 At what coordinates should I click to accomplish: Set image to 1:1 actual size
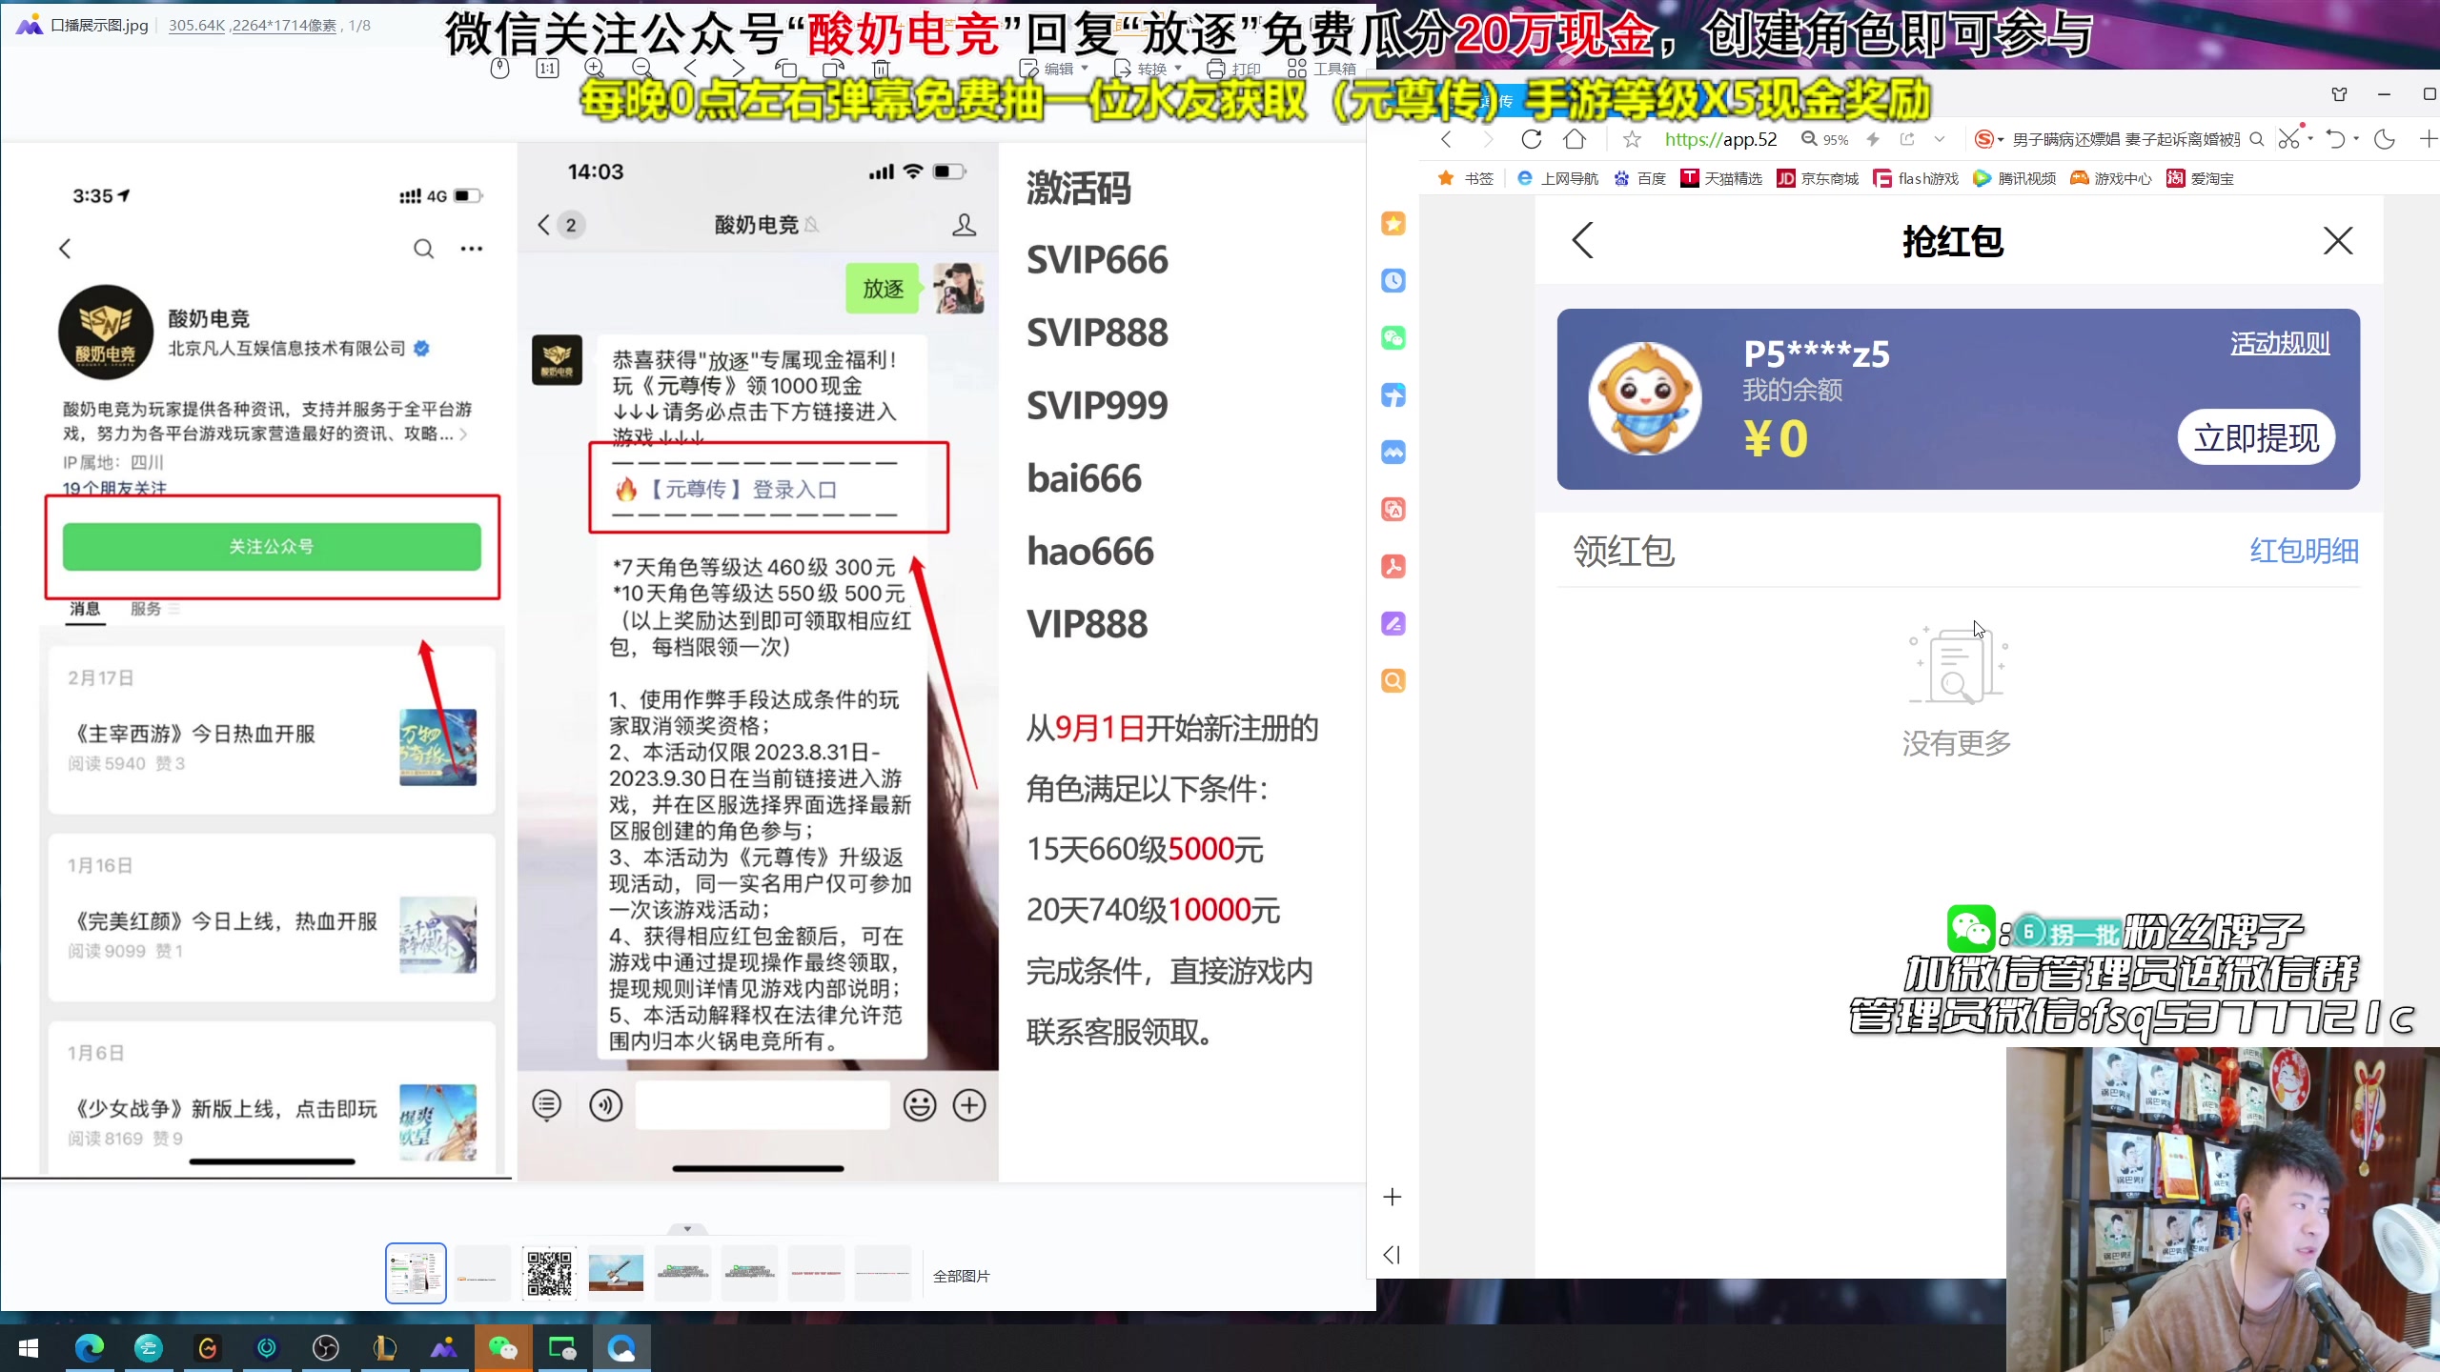(546, 69)
